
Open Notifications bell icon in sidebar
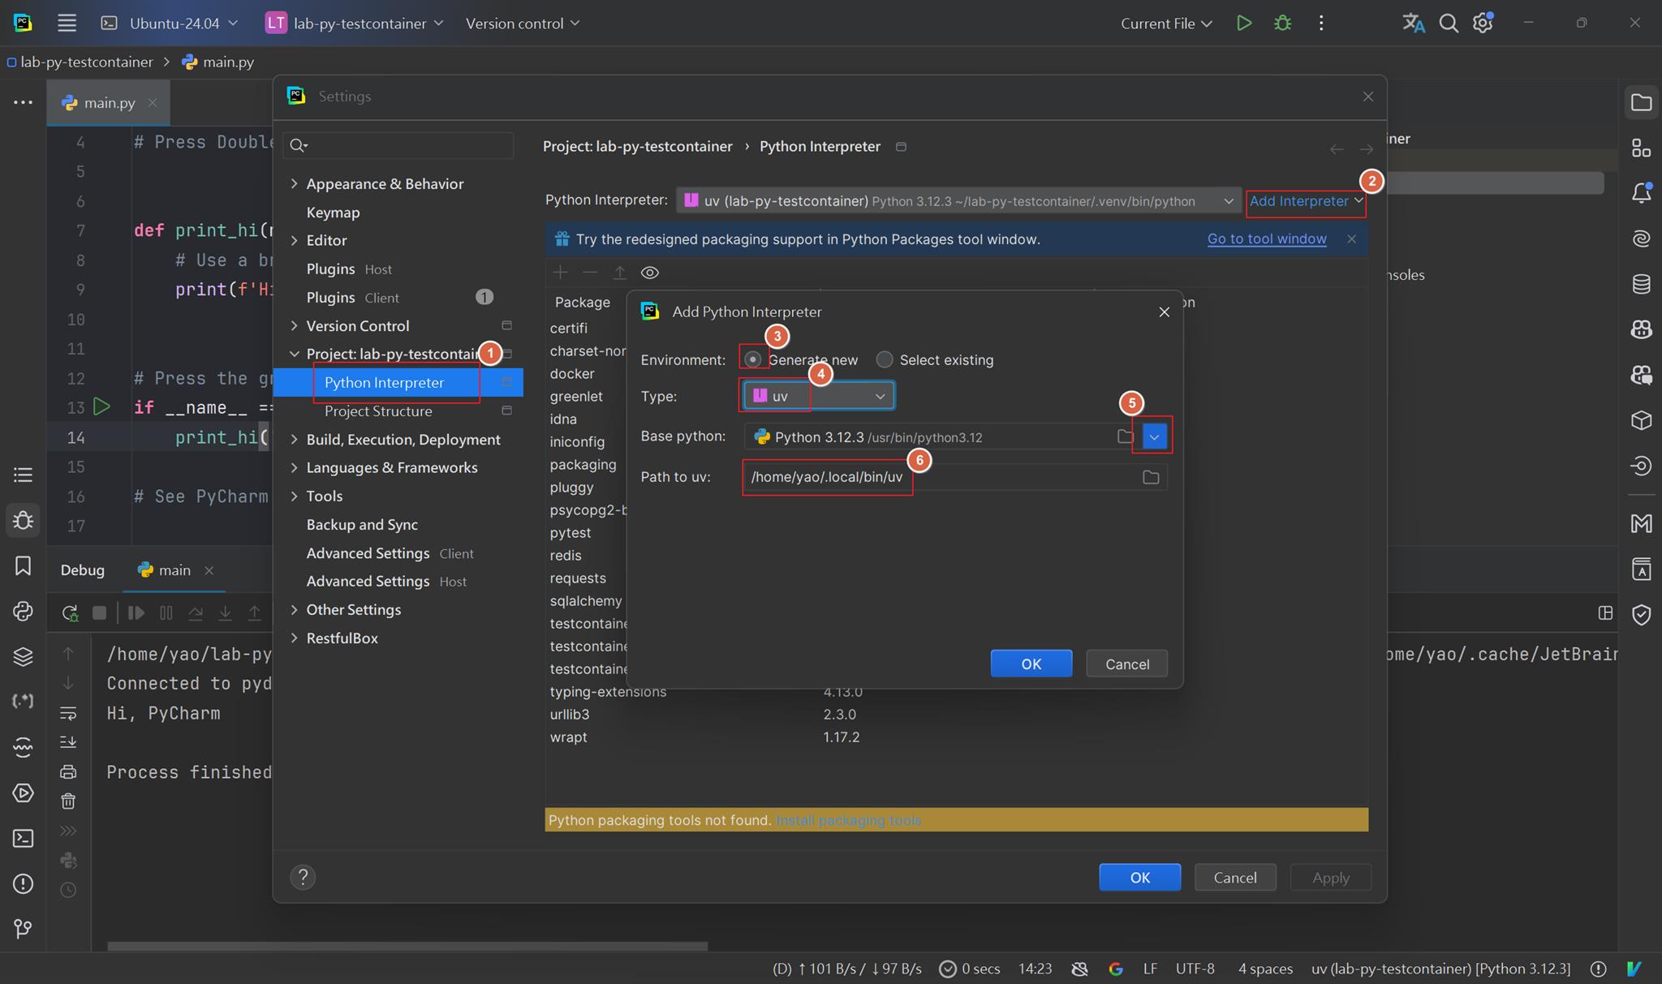click(1641, 193)
